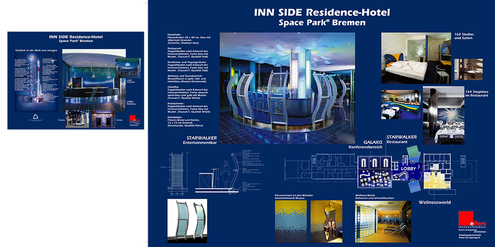Click 'Wellness-World Ruhezone und Schwallduschen' caption
495x247 pixels.
coord(375,196)
